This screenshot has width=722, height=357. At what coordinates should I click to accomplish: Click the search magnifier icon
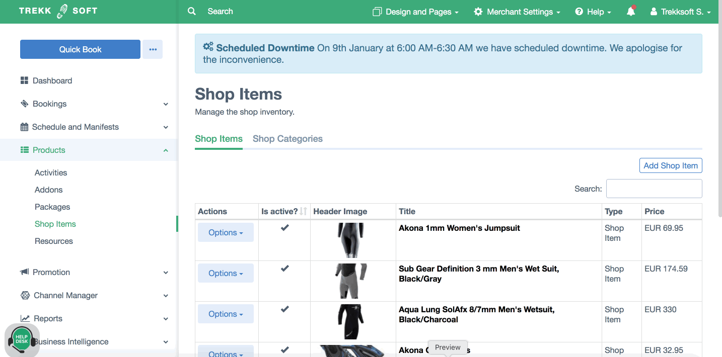pos(192,11)
